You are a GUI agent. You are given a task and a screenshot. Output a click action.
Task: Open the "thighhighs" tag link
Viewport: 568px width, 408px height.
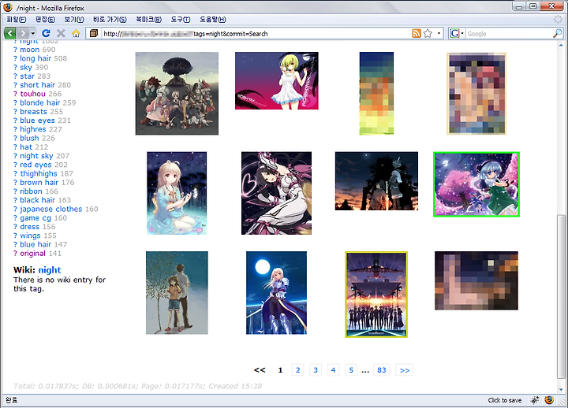point(39,173)
